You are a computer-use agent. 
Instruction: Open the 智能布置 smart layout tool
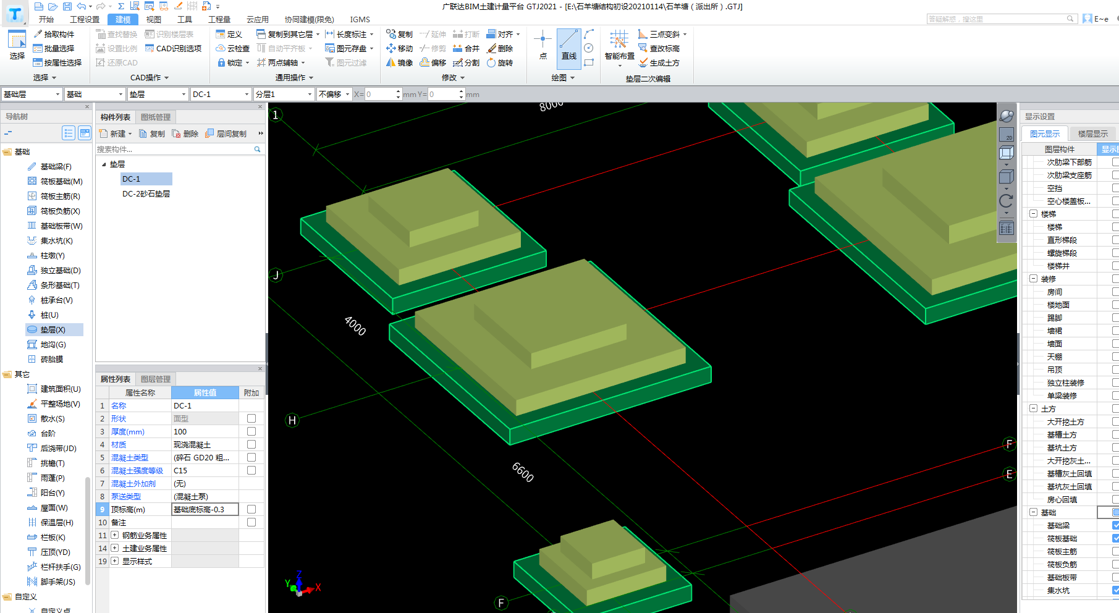[x=619, y=46]
